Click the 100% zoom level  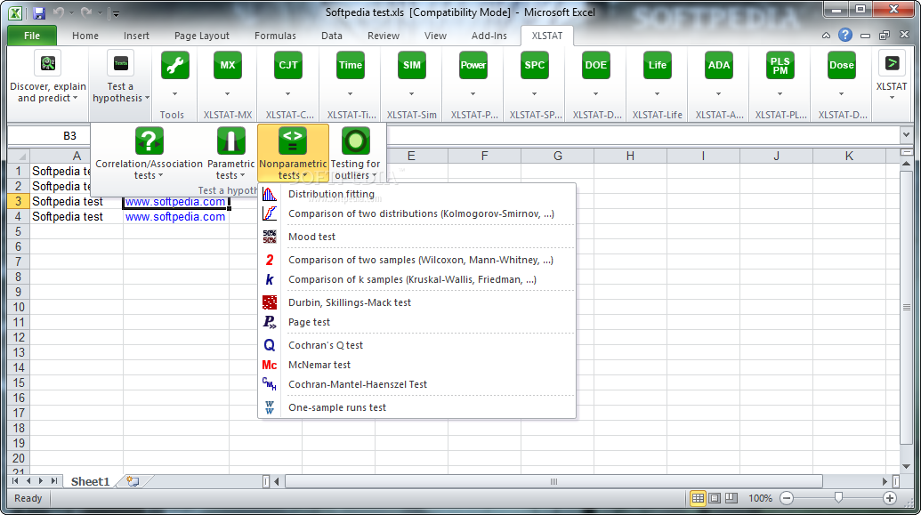[760, 499]
